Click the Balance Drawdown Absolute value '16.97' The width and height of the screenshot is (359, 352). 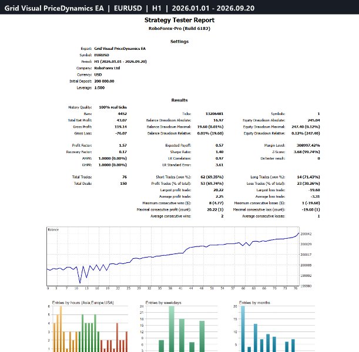click(x=219, y=120)
